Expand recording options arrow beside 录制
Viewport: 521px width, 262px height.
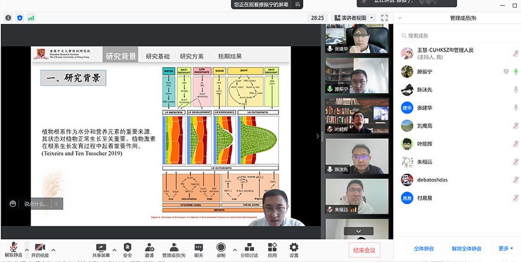coord(235,250)
